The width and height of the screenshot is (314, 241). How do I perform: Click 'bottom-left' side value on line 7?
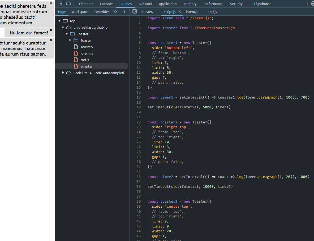pos(178,48)
